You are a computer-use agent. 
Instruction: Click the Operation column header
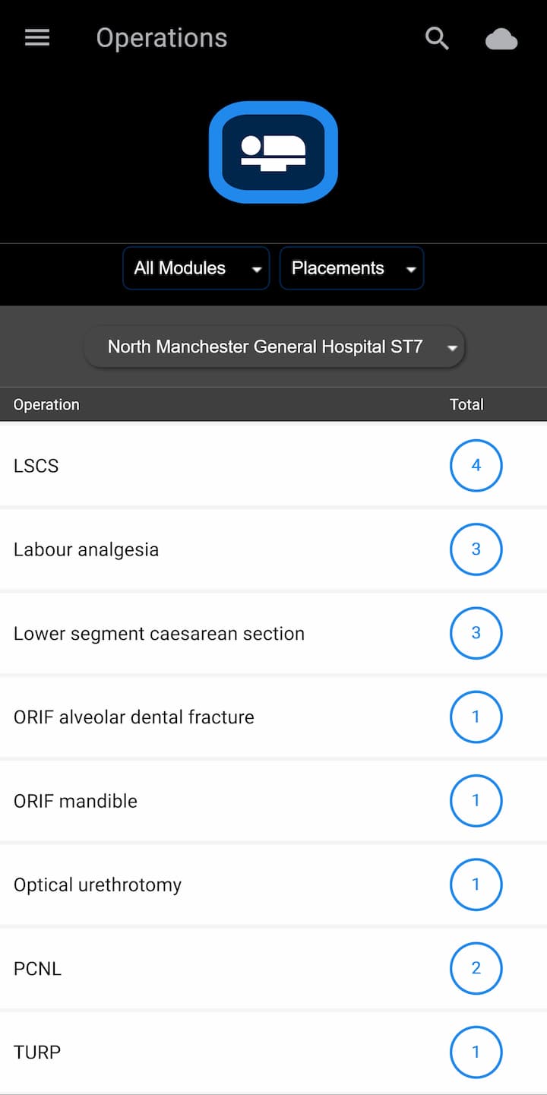(x=46, y=404)
